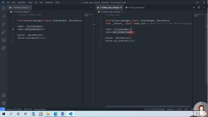The image size is (208, 117).
Task: Open More Actions for the right editor group
Action: point(204,7)
